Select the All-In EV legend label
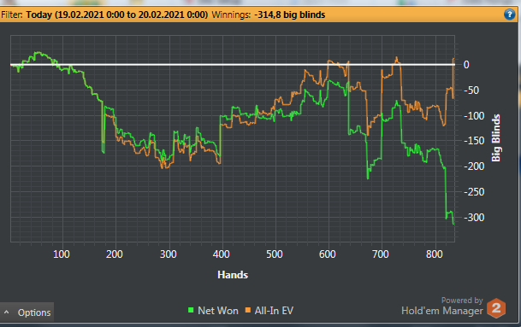The height and width of the screenshot is (327, 521). tap(274, 311)
